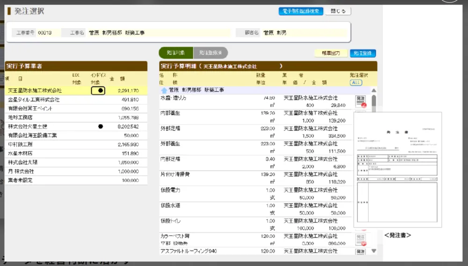Image resolution: width=468 pixels, height=266 pixels.
Task: Click amount 334,500 for 外部足場
Action: (x=336, y=136)
